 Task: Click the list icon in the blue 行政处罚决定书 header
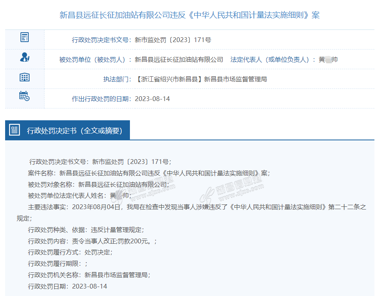tap(15, 130)
